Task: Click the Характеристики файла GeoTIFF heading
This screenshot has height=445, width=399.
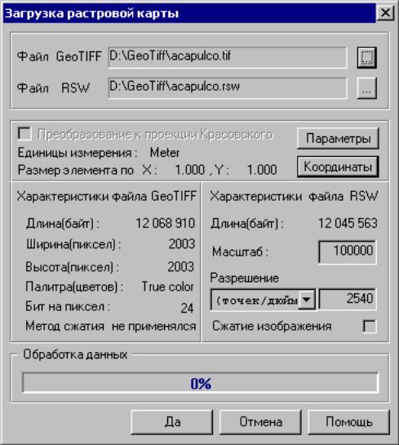Action: pos(107,196)
